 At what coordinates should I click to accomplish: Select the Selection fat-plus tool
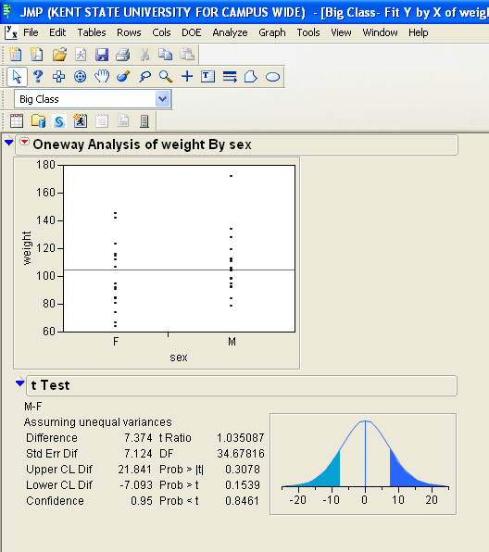coord(58,76)
